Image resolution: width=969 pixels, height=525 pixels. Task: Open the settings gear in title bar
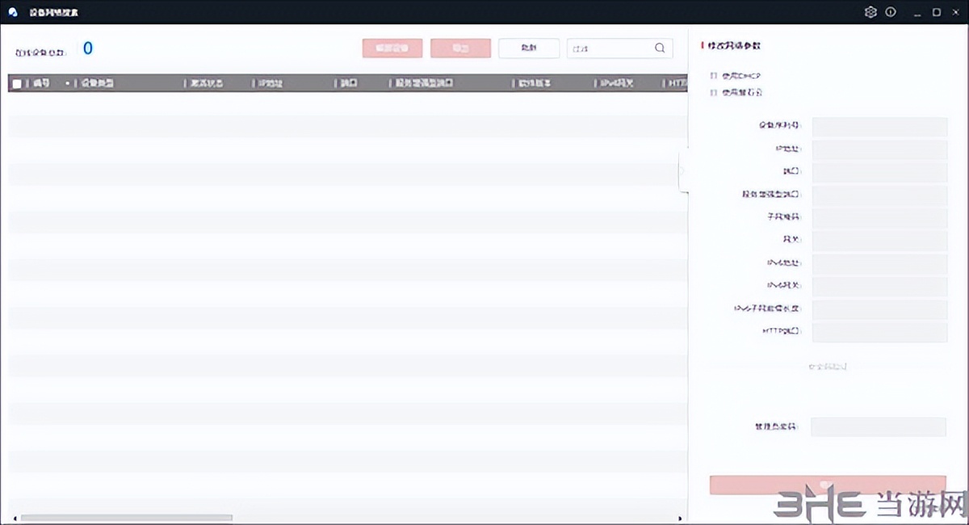[x=870, y=12]
